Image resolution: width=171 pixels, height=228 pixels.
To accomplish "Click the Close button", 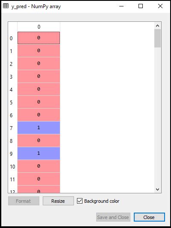I will 149,217.
